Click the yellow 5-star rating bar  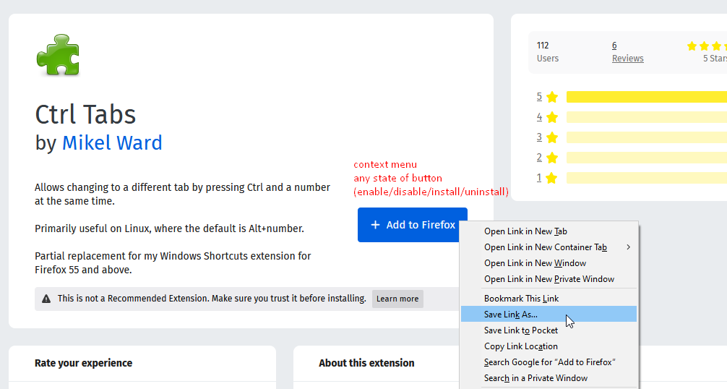coord(646,97)
